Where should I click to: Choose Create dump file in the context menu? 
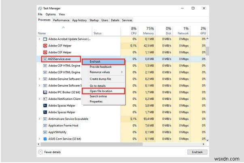tap(104, 79)
